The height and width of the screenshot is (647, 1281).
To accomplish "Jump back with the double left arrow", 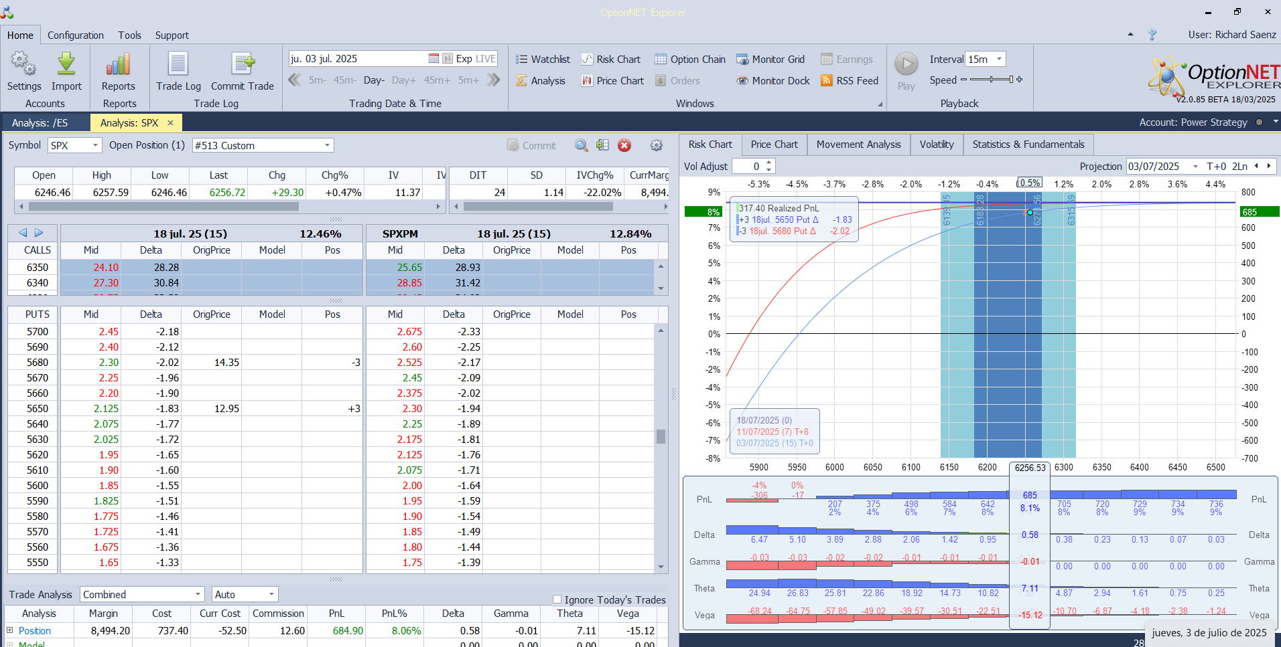I will 294,80.
